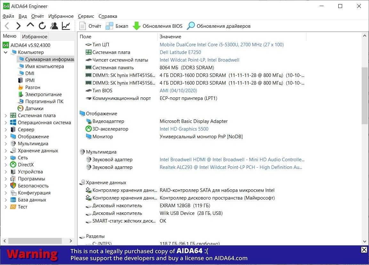Screen dimensions: 369x265
Task: Open the Вид menu
Action: point(23,16)
